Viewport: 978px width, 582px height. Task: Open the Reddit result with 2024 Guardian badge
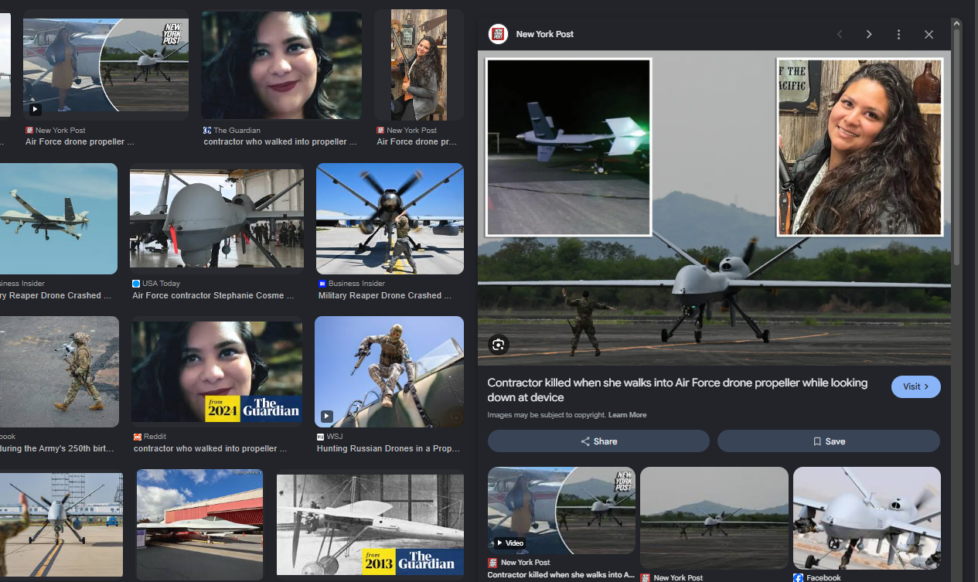pyautogui.click(x=216, y=372)
